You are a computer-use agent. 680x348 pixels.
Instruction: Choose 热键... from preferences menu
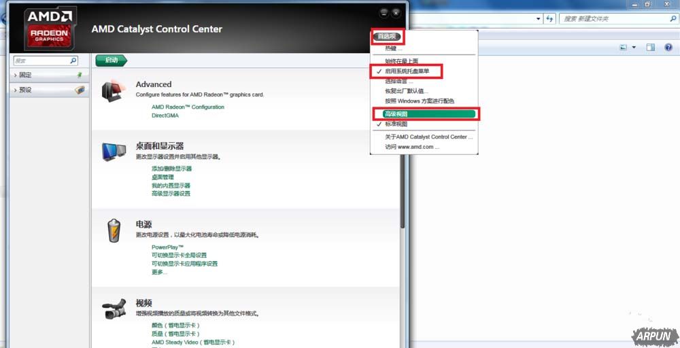[394, 48]
